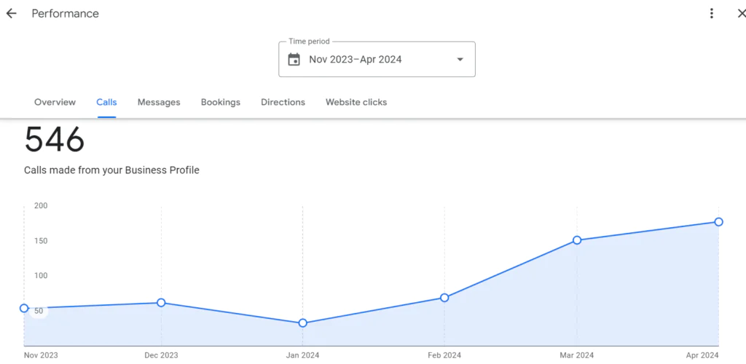Viewport: 746px width, 364px height.
Task: Open the three-dot more options menu
Action: click(711, 14)
